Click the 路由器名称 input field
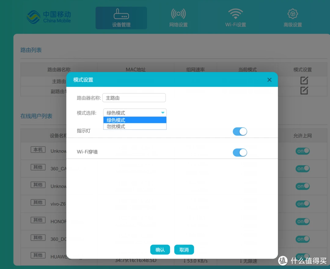Viewport: 330px width, 269px height. tap(134, 98)
